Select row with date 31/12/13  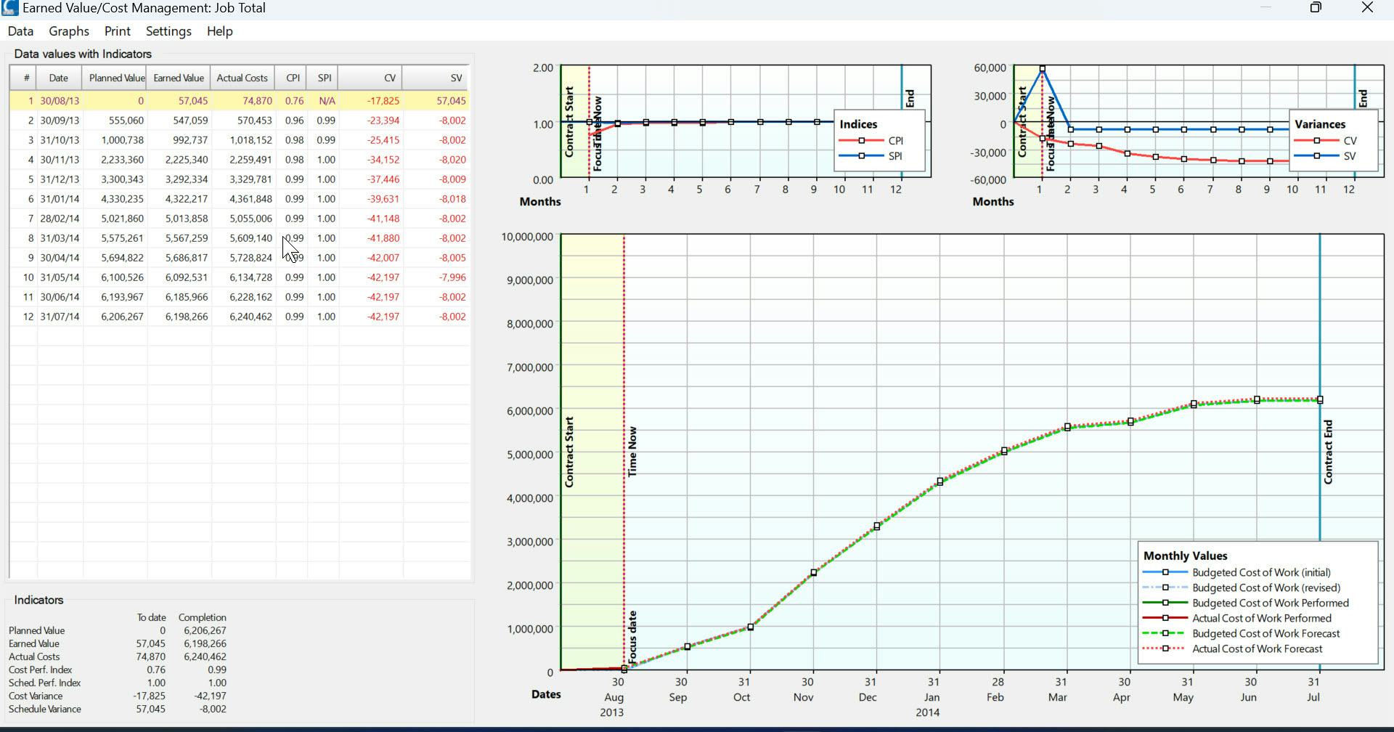click(239, 179)
